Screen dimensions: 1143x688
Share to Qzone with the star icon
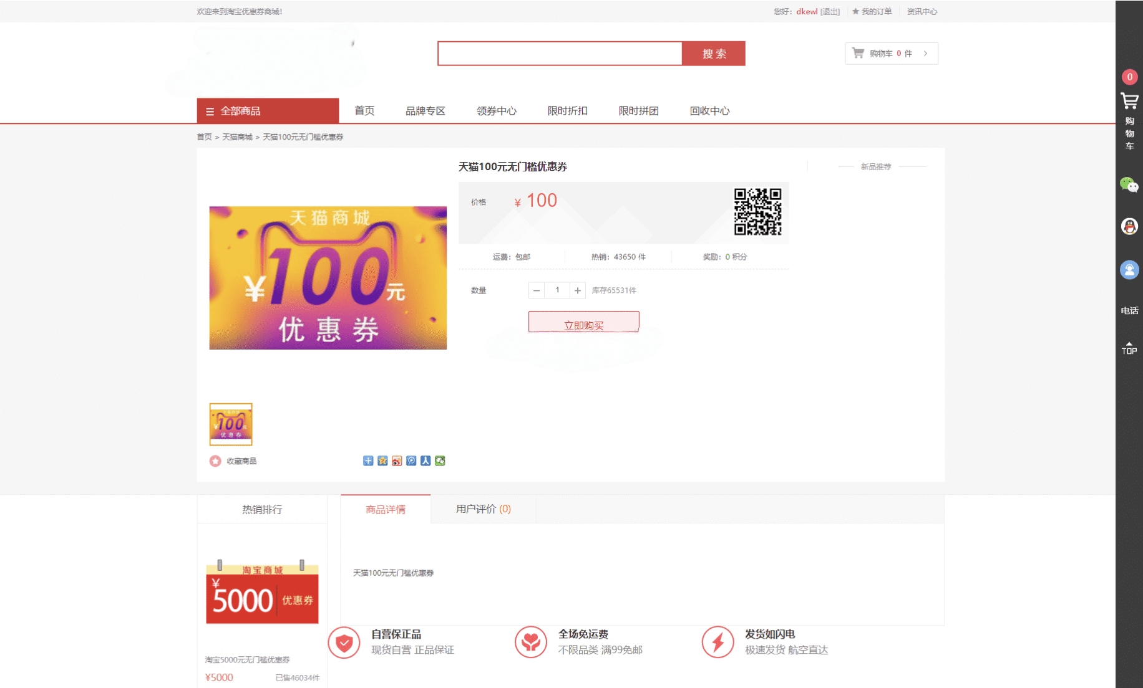point(382,461)
